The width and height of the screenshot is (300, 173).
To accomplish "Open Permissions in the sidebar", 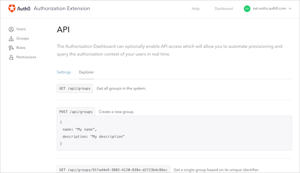I will click(x=26, y=57).
